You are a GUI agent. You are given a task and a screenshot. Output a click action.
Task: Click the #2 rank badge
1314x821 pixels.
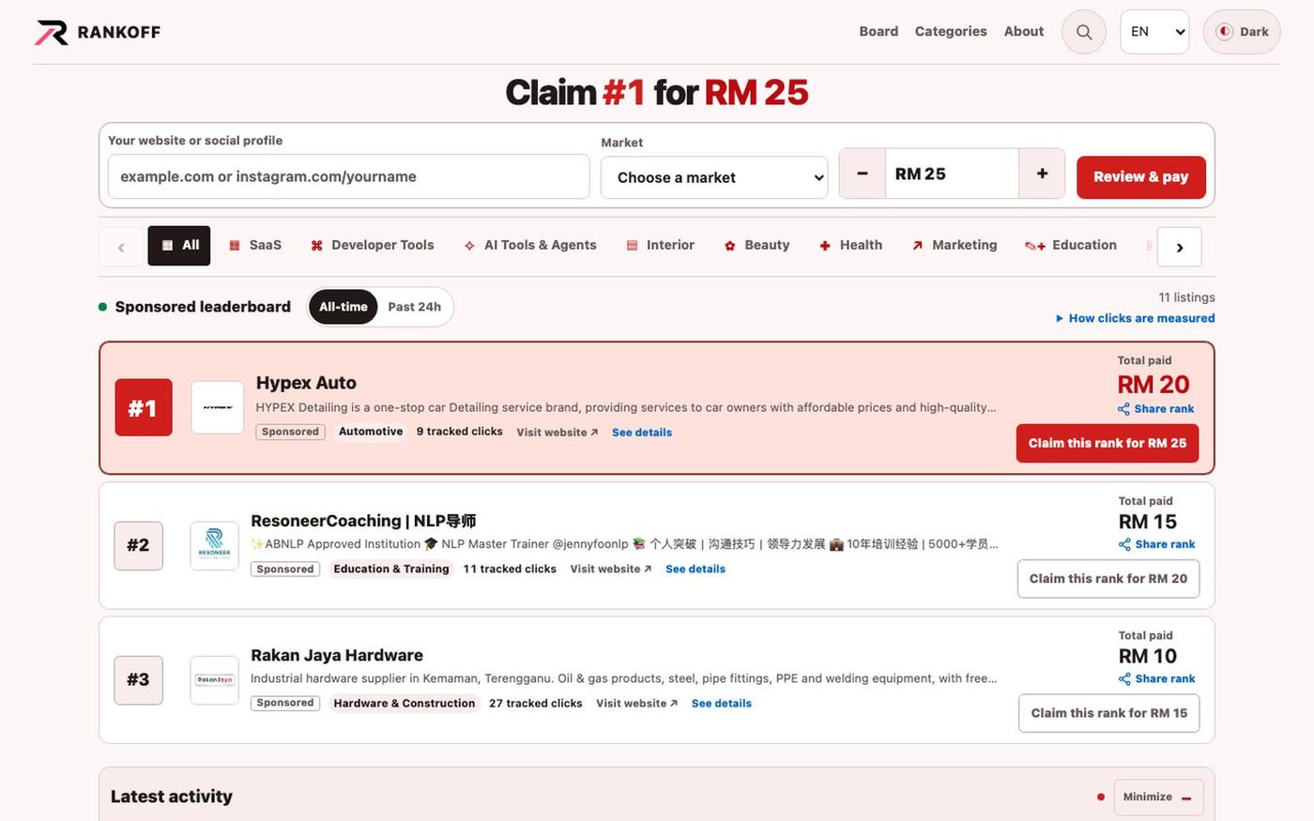point(138,545)
